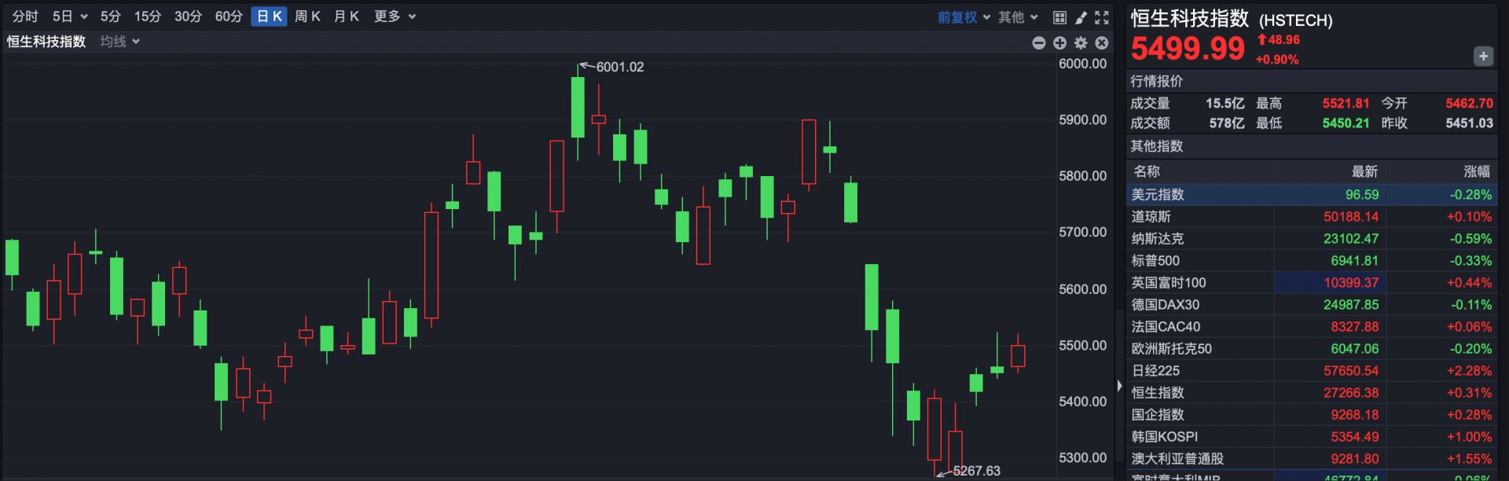Enter fullscreen chart mode

click(1102, 17)
